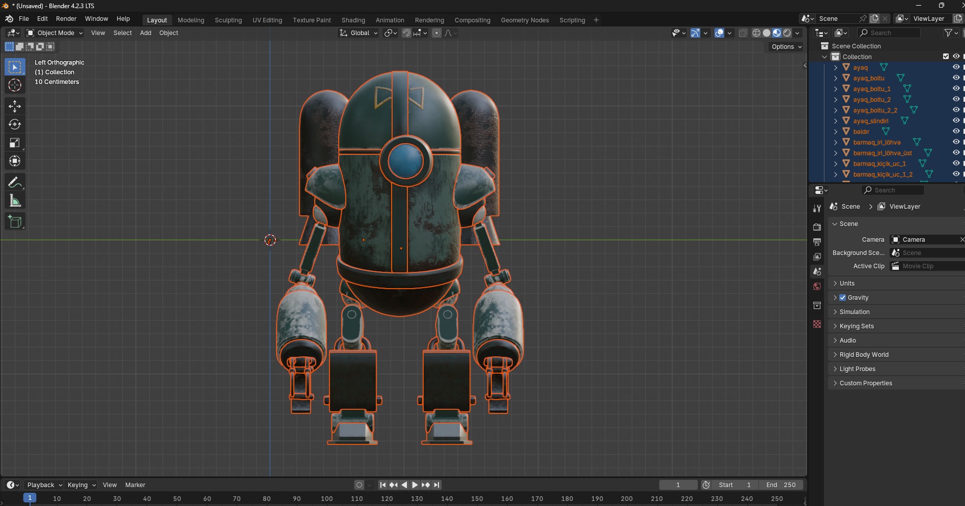Open the Render menu
The image size is (965, 506).
coord(66,18)
